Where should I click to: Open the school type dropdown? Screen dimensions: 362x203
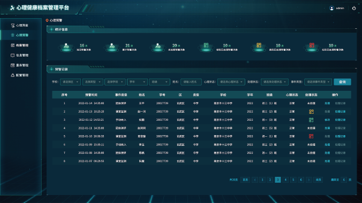point(93,82)
